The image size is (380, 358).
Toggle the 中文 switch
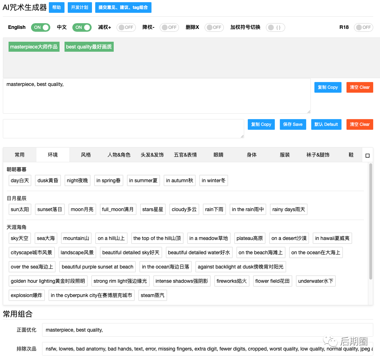tap(82, 27)
